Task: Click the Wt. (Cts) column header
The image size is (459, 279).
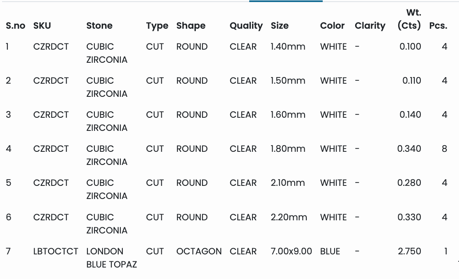Action: 409,19
